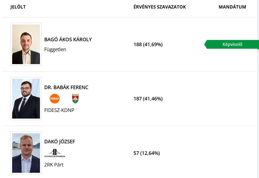Open Bagó Ákos Károly's candidate photo
The image size is (259, 178).
(x=26, y=44)
